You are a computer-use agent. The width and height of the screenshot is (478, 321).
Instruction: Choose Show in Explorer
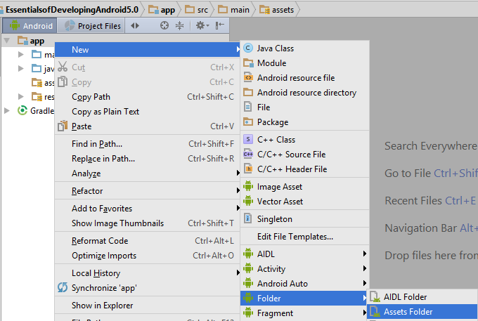click(x=148, y=305)
